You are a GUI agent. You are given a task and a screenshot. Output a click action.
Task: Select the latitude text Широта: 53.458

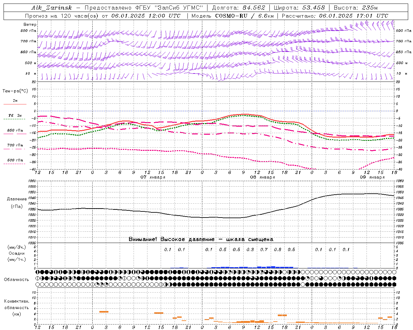click(x=299, y=8)
